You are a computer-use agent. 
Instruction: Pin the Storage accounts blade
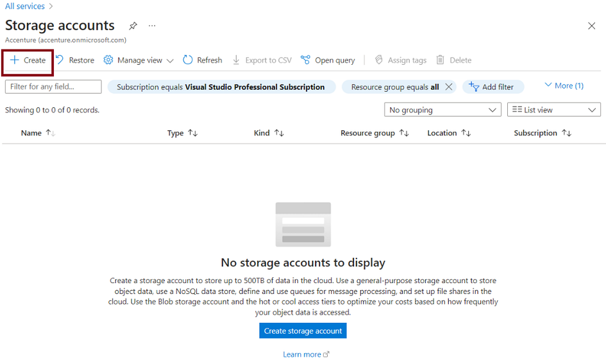pyautogui.click(x=133, y=26)
